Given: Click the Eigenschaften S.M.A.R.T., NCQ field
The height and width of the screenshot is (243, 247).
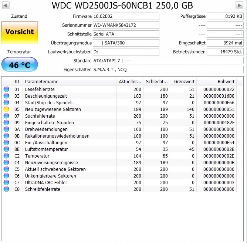Looking at the screenshot, I should (x=168, y=70).
